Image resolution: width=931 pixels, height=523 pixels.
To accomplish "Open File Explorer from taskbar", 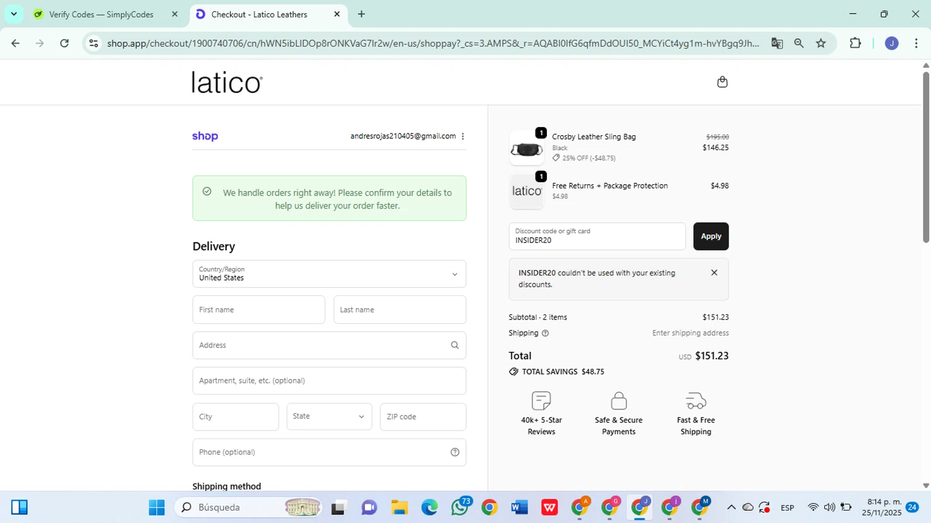I will (399, 507).
